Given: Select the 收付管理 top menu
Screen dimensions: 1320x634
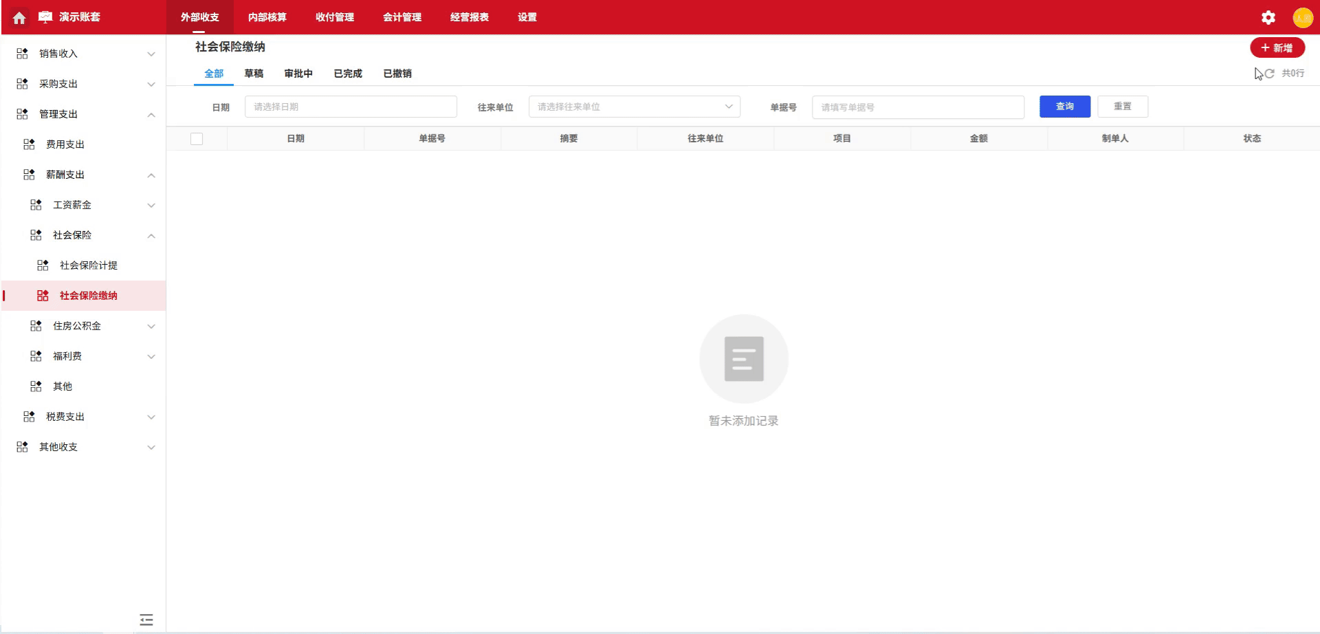Looking at the screenshot, I should click(x=335, y=17).
